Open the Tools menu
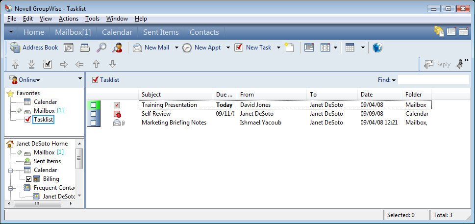 point(92,19)
